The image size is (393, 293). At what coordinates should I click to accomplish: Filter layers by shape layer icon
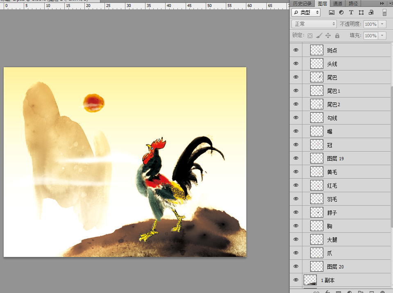[361, 13]
